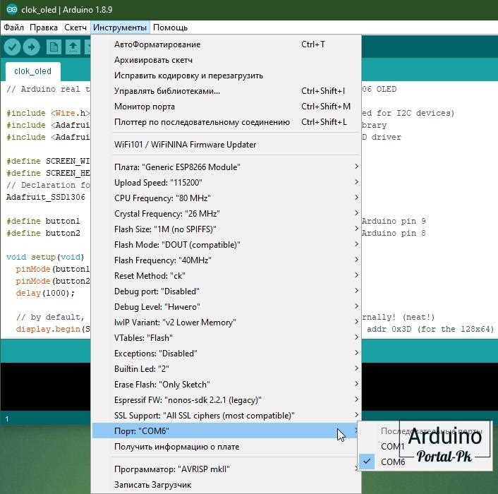Open the Правка menu

click(44, 28)
